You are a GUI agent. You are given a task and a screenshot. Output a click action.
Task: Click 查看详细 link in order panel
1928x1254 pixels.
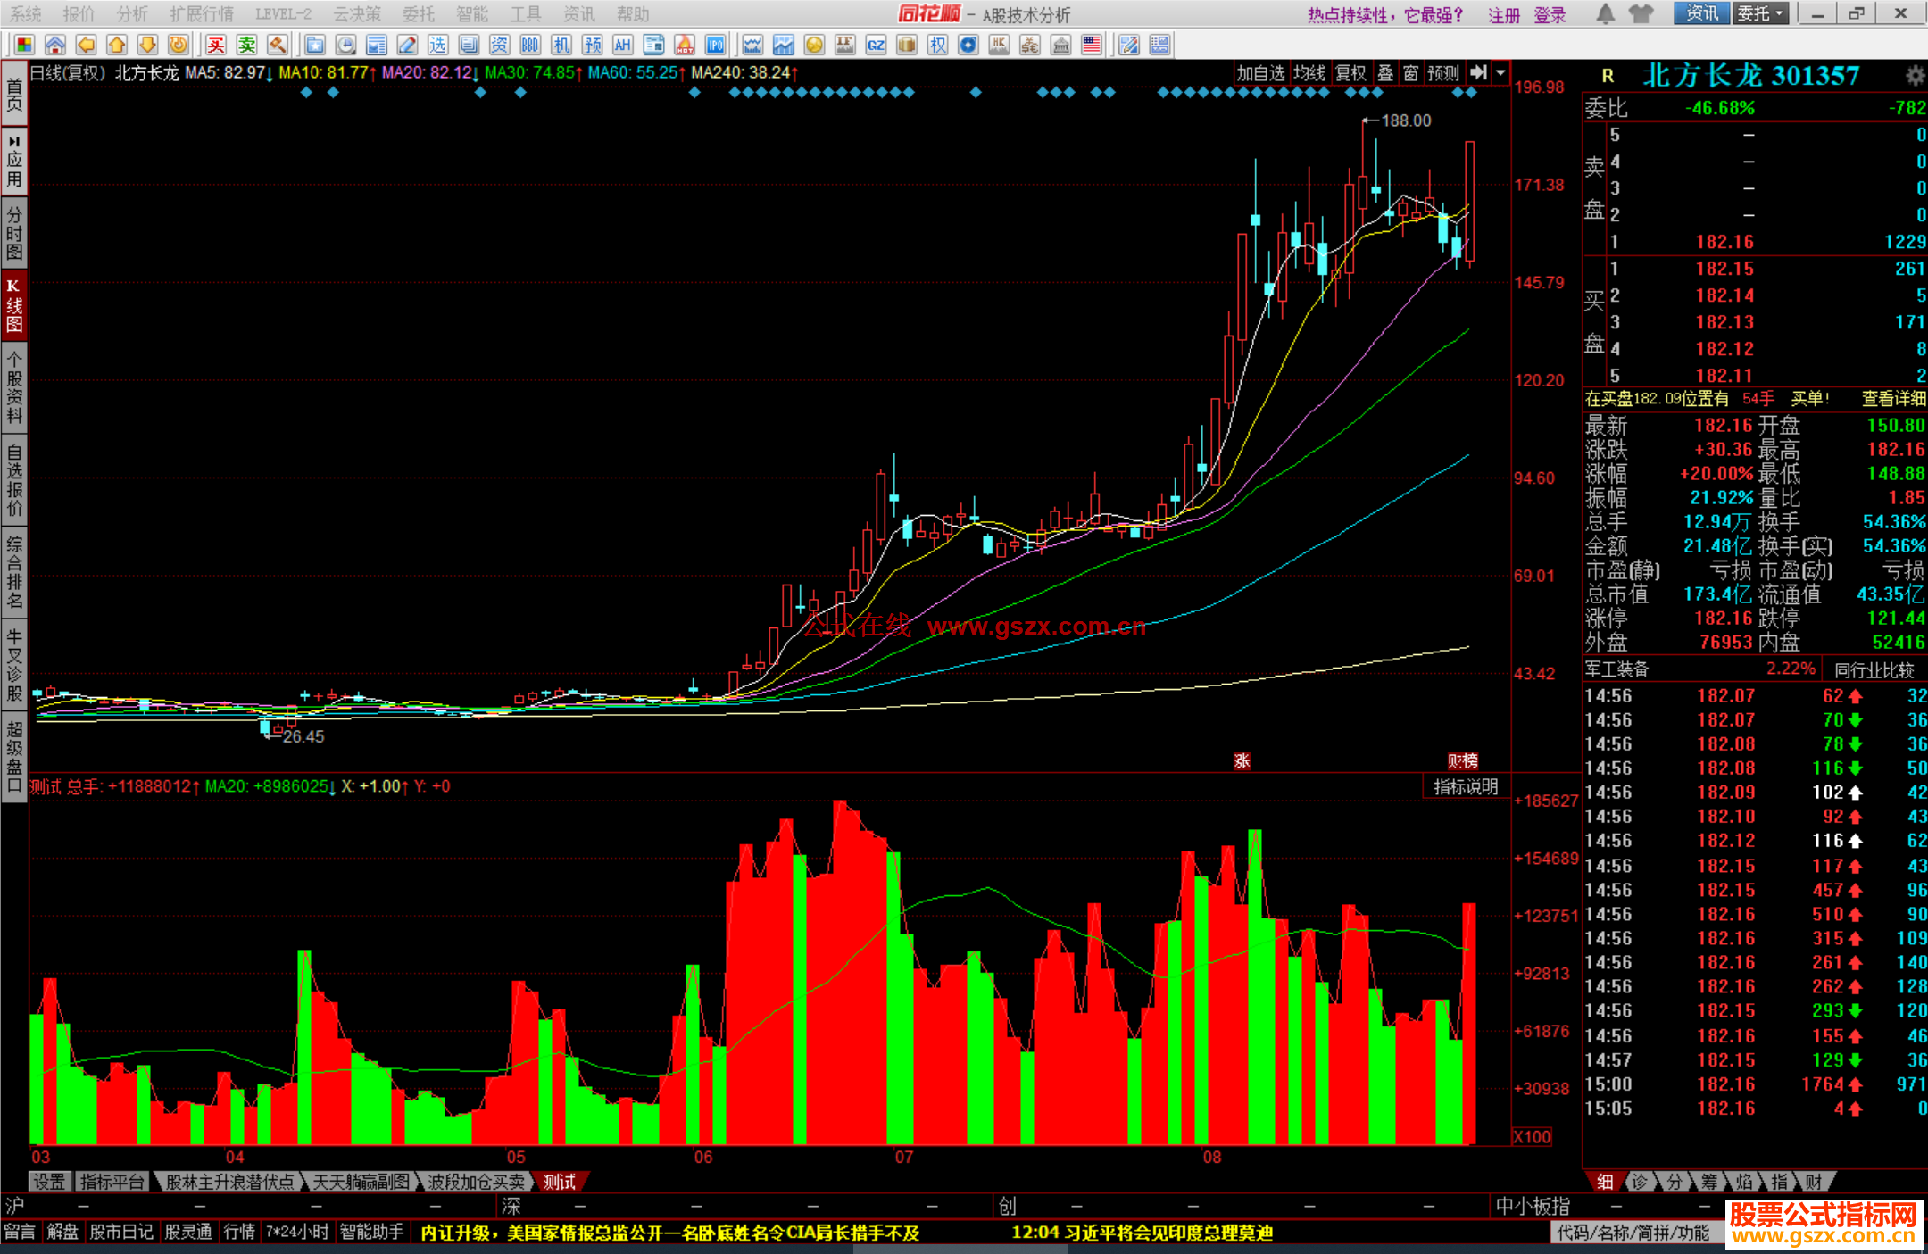(1893, 399)
